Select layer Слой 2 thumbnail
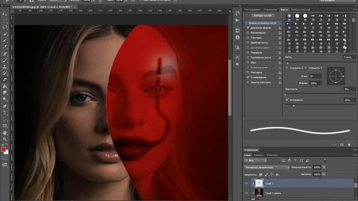Image resolution: width=358 pixels, height=201 pixels. pos(259,183)
